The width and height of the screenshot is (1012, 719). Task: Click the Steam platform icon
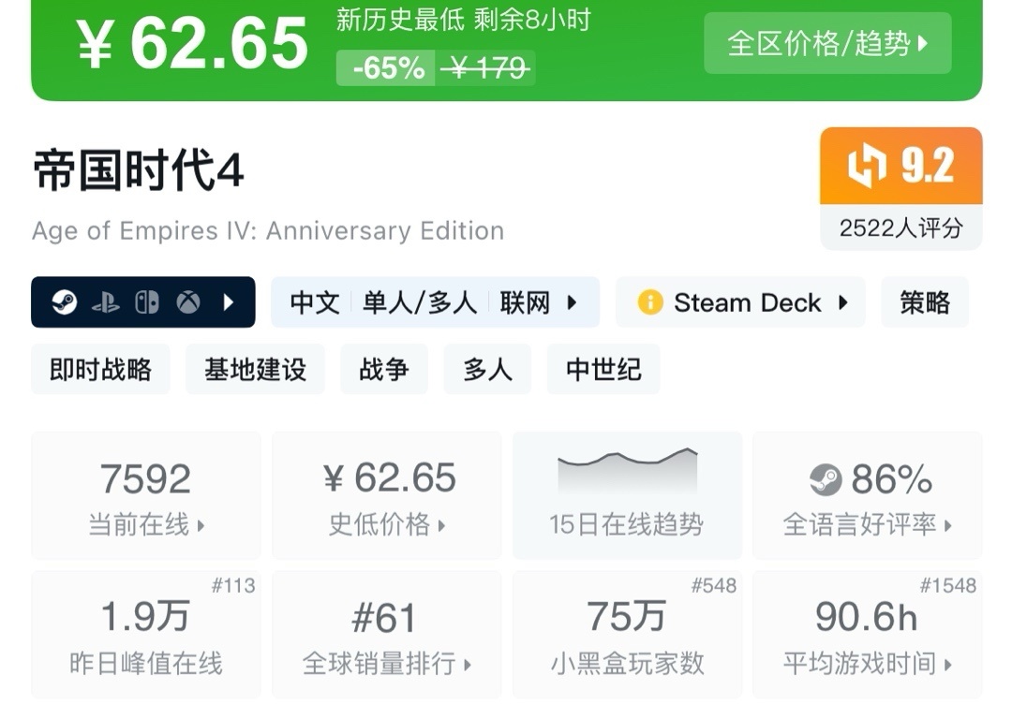65,302
